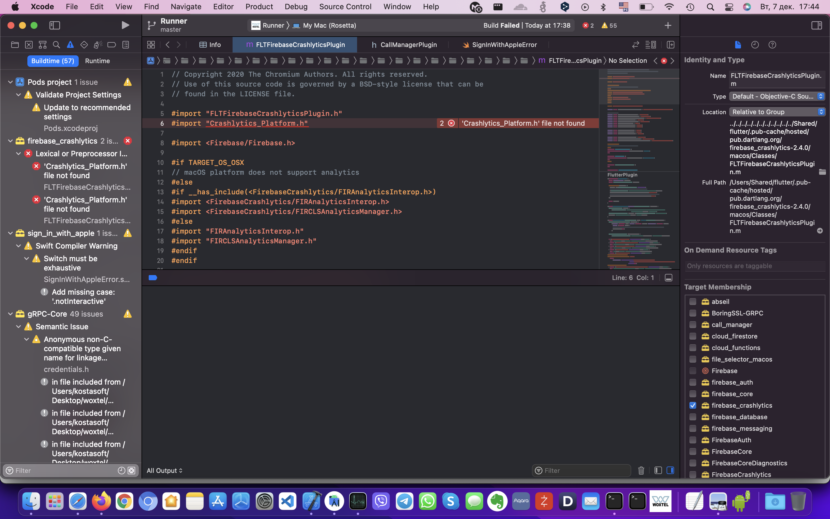Viewport: 830px width, 519px height.
Task: Click the code review arrows icon
Action: tap(635, 45)
